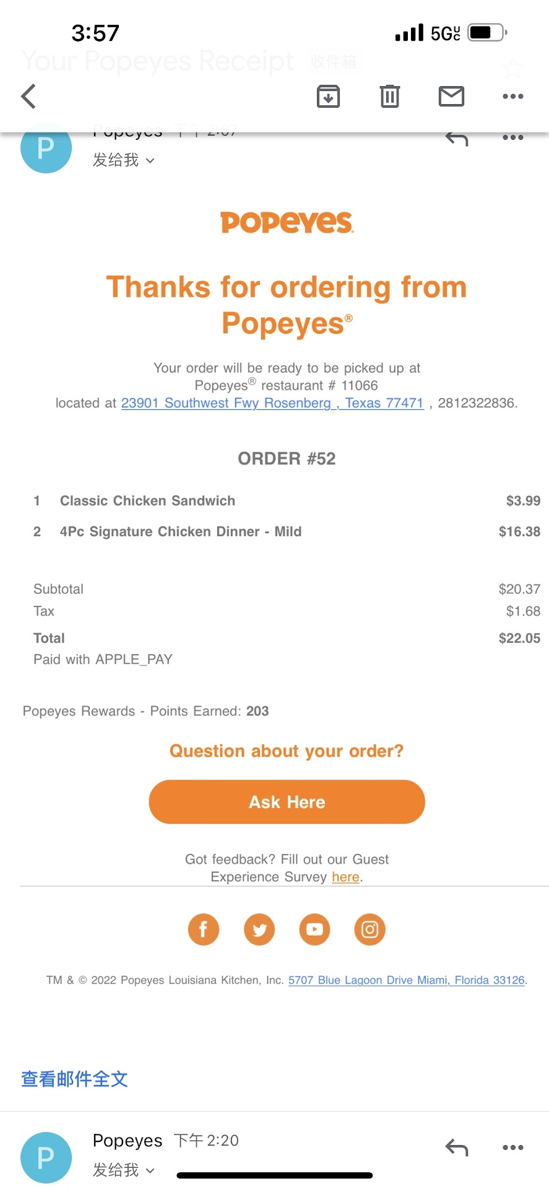The width and height of the screenshot is (549, 1189).
Task: Open Popeyes YouTube channel icon
Action: [x=314, y=930]
